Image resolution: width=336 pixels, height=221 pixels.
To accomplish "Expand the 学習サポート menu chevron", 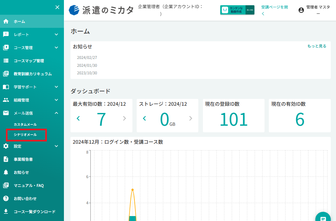I will pyautogui.click(x=56, y=87).
